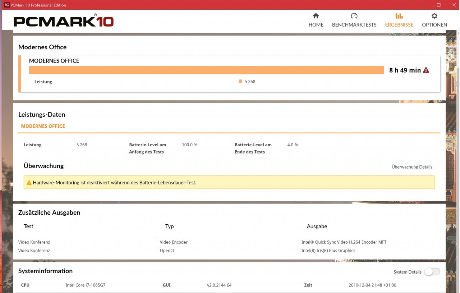Viewport: 460px width, 293px height.
Task: Click the PCMark 10 logo
Action: click(x=64, y=21)
